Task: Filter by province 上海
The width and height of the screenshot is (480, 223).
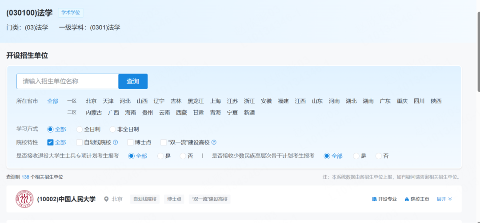Action: tap(216, 101)
